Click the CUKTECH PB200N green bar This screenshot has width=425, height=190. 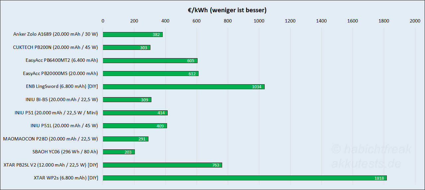[x=126, y=47]
